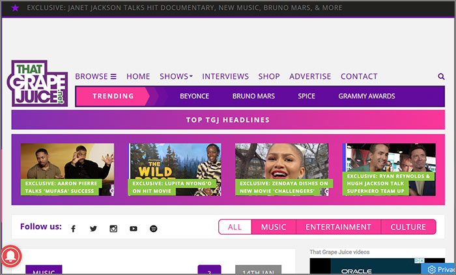The image size is (456, 275).
Task: Click the purple MUSIC category tag
Action: [44, 270]
